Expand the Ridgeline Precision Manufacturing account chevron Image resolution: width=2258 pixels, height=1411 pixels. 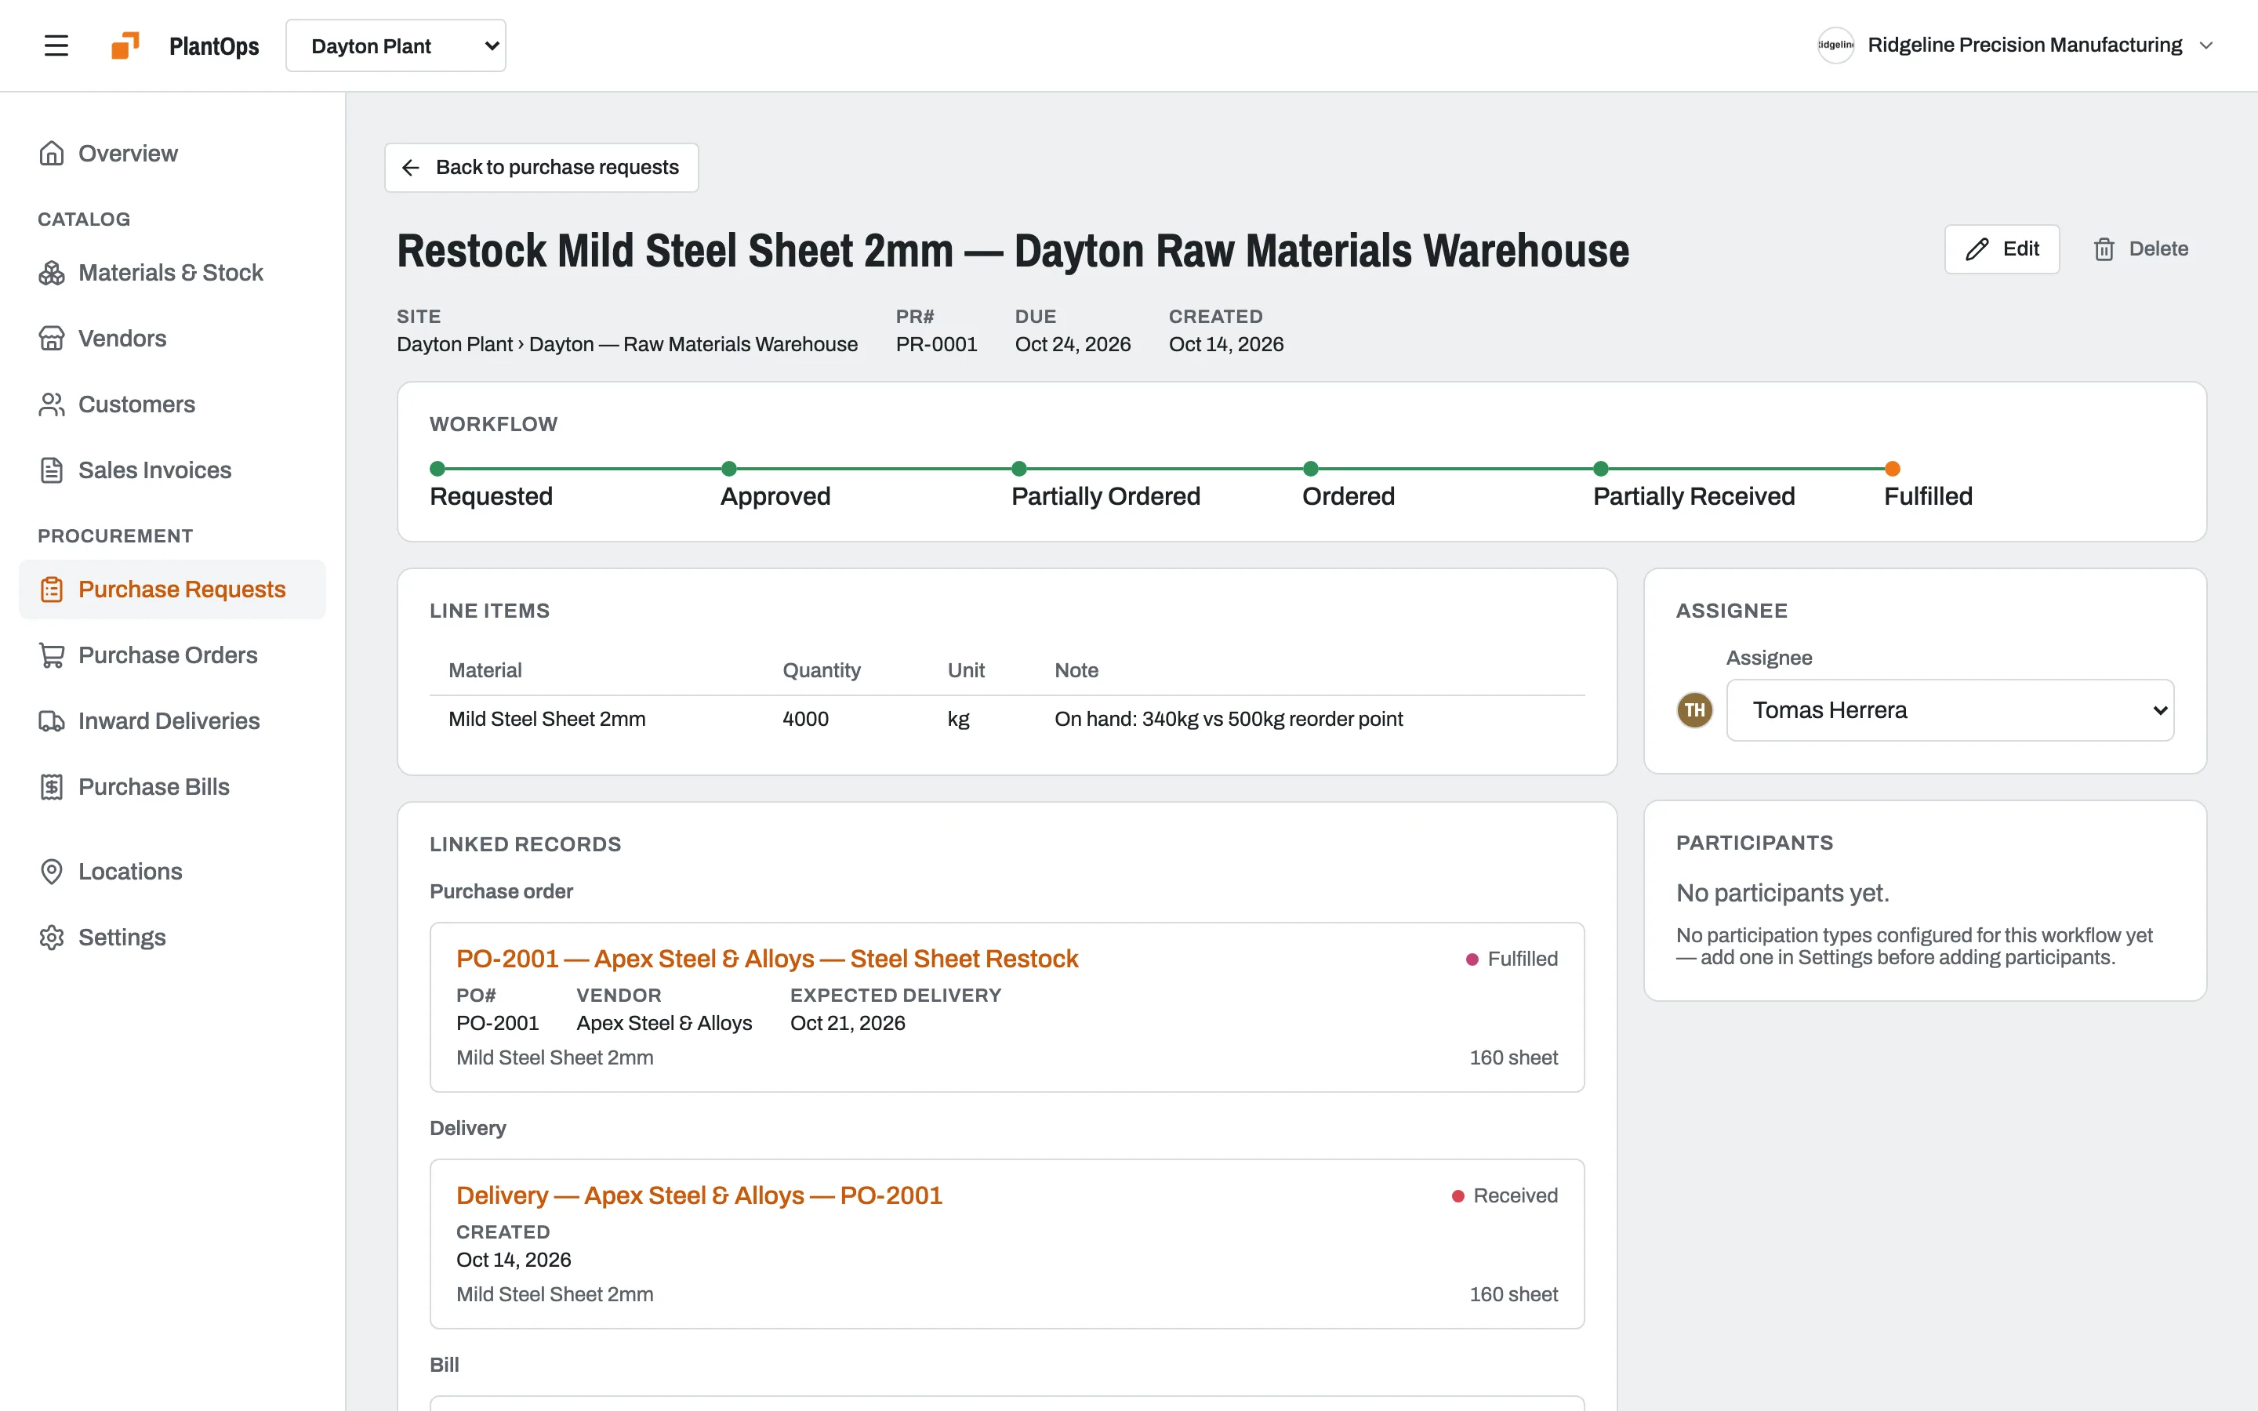(2205, 45)
